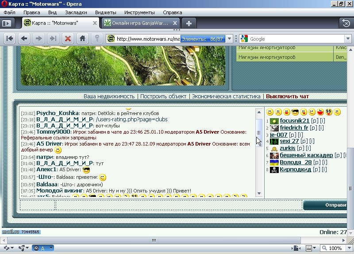Viewport: 354px width, 254px height.
Task: Open the Справка menu
Action: tap(173, 12)
